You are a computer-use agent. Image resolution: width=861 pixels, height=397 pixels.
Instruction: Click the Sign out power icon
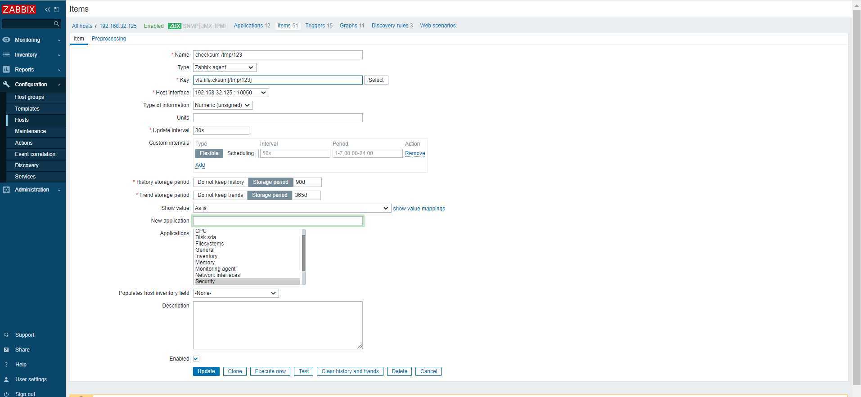click(x=6, y=394)
